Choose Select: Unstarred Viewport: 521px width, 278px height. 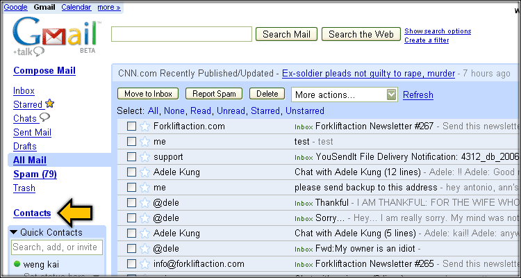(x=305, y=111)
